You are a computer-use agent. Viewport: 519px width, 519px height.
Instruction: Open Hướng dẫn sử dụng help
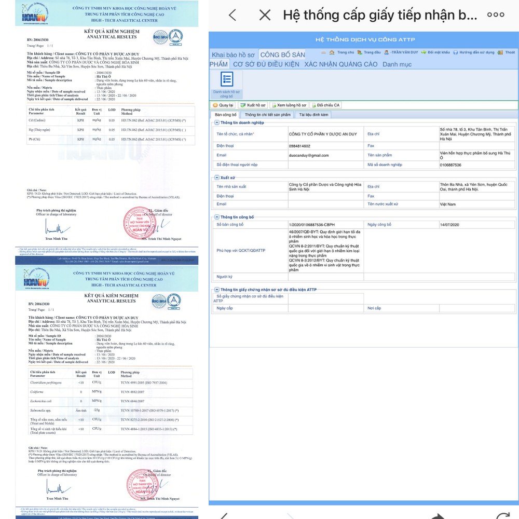(x=473, y=52)
